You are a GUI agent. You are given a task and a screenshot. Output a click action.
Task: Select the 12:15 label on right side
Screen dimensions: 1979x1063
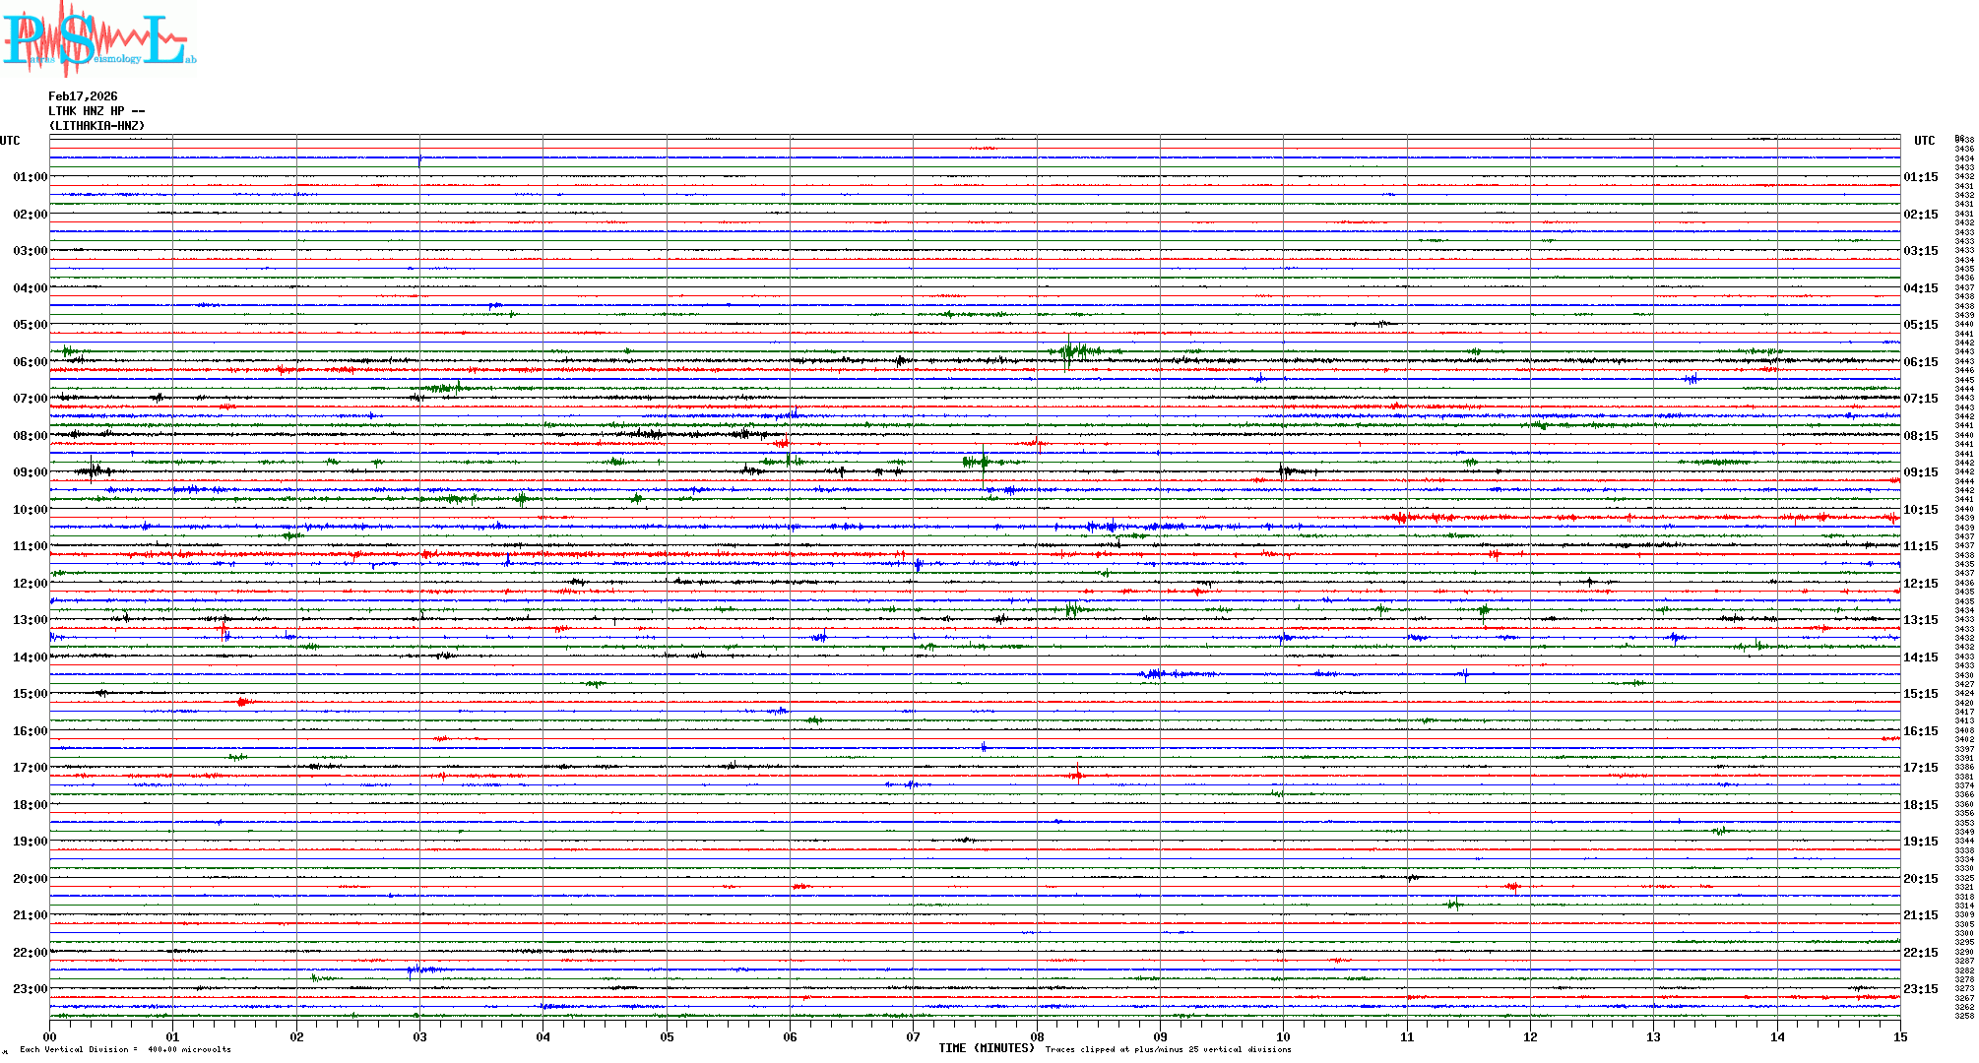pos(1920,584)
